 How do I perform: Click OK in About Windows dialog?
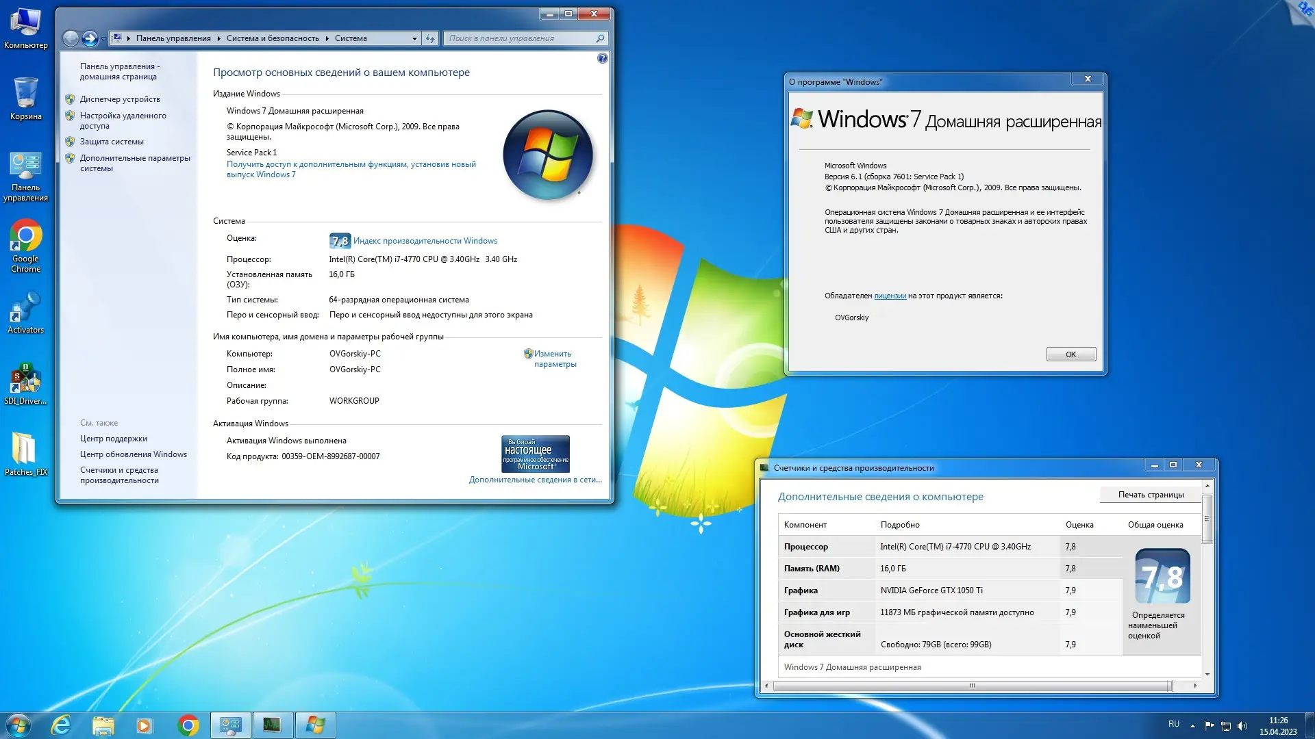(x=1070, y=354)
